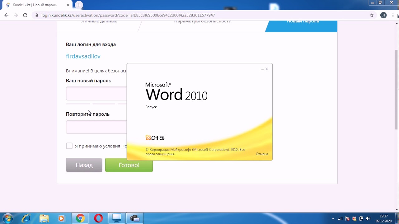
Task: Select the firdavsadilov login text
Action: [x=83, y=56]
